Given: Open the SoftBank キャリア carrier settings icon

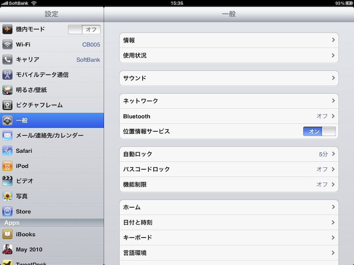Looking at the screenshot, I should [x=7, y=60].
